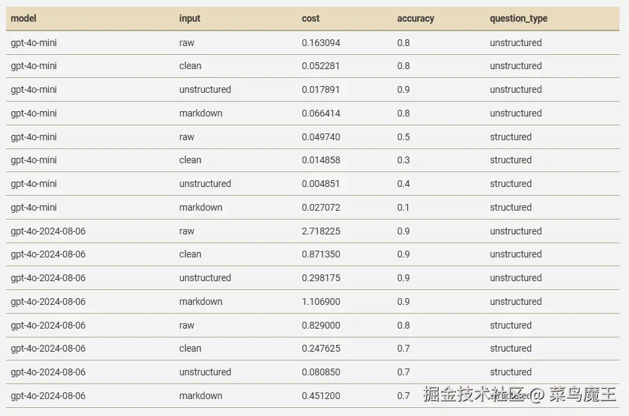Click 'unstructured' input in the 0.004851 cost row
Viewport: 629px width, 416px height.
205,184
